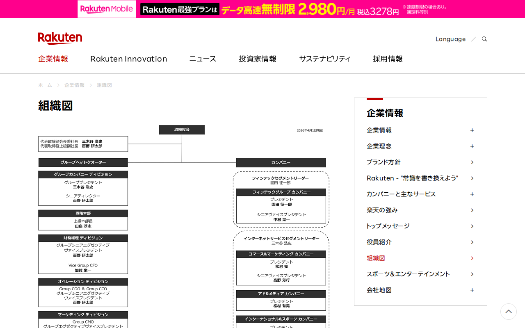Click the Rakuten logo

tap(60, 39)
